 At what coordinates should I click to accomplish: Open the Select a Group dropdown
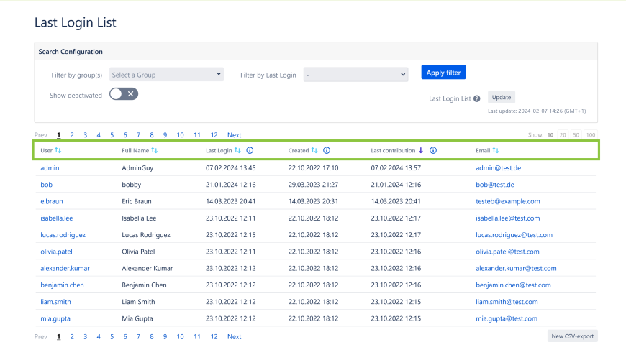coord(166,75)
